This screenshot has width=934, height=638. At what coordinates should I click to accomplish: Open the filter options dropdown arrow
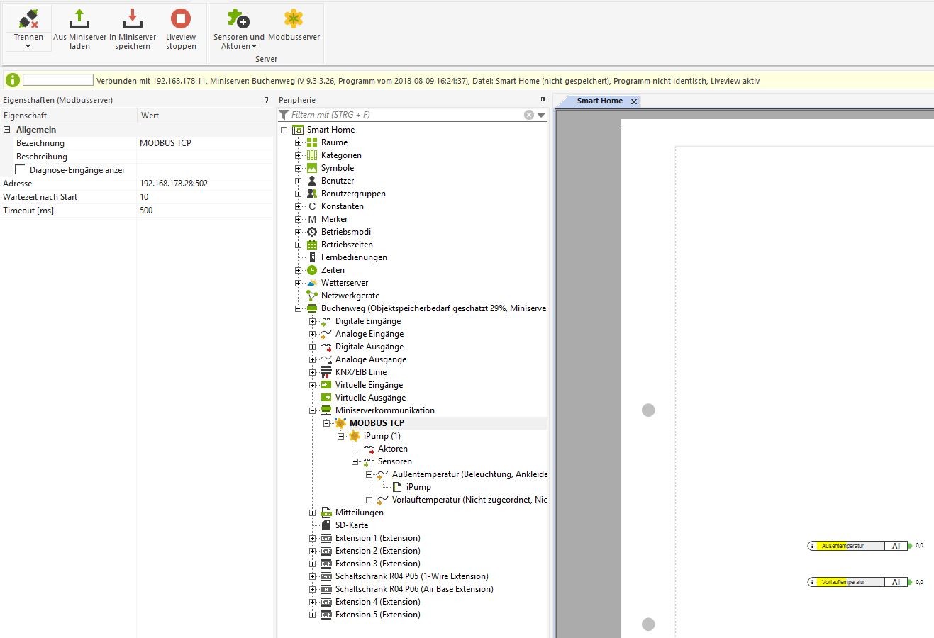click(541, 115)
